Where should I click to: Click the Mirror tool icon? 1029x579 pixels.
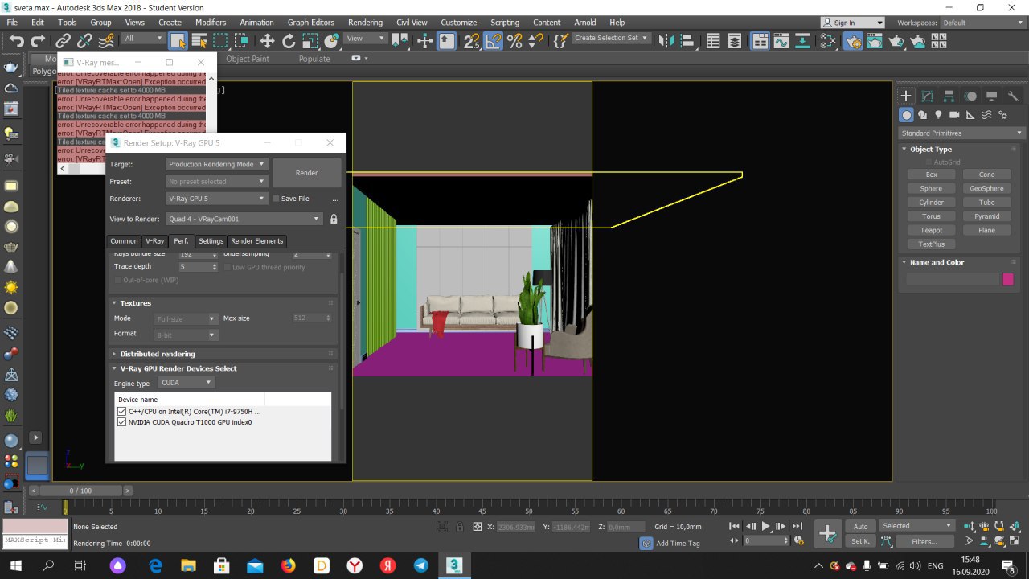[666, 40]
